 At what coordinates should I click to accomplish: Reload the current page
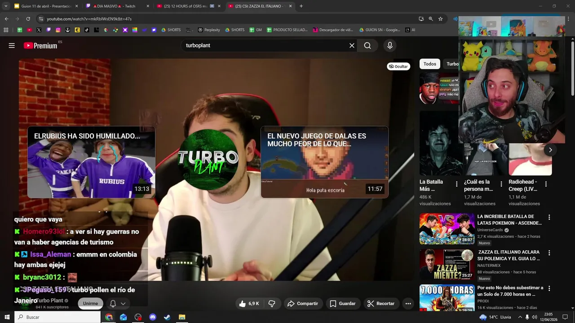[28, 19]
